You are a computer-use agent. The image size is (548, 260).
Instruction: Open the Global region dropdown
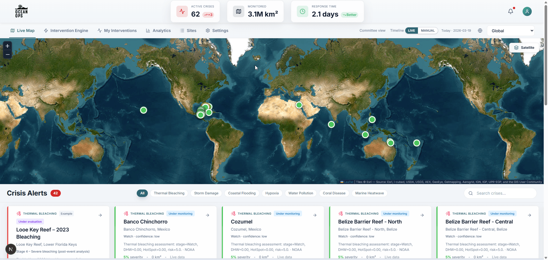(x=511, y=31)
